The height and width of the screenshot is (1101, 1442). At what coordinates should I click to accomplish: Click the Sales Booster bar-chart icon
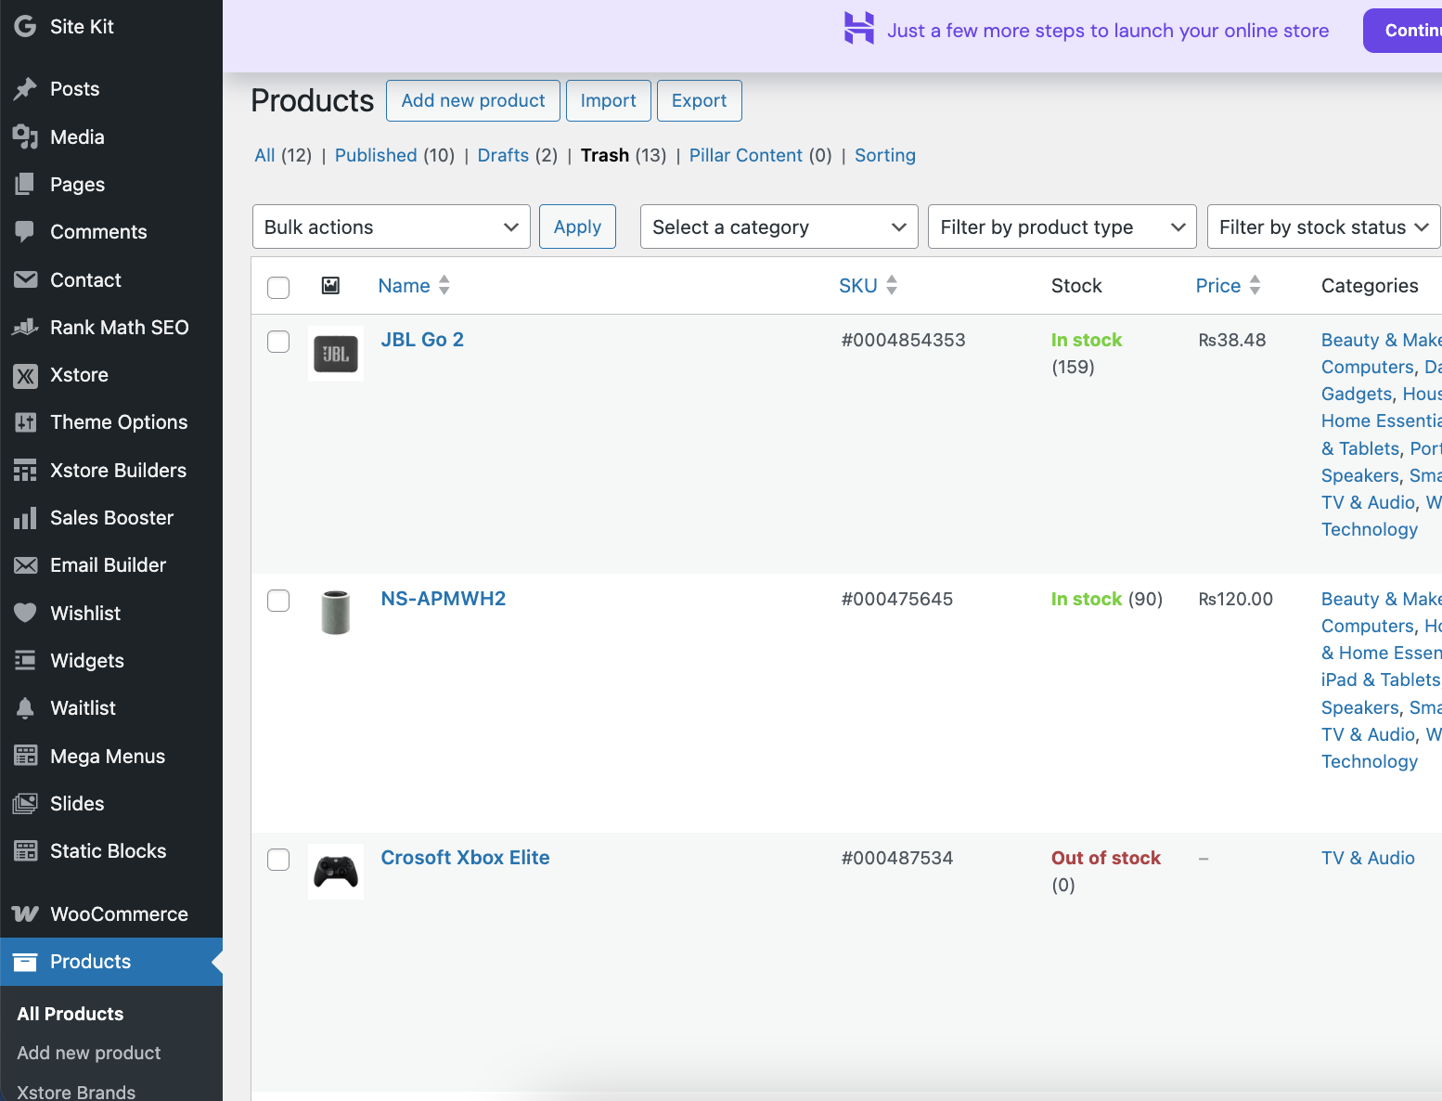tap(25, 518)
